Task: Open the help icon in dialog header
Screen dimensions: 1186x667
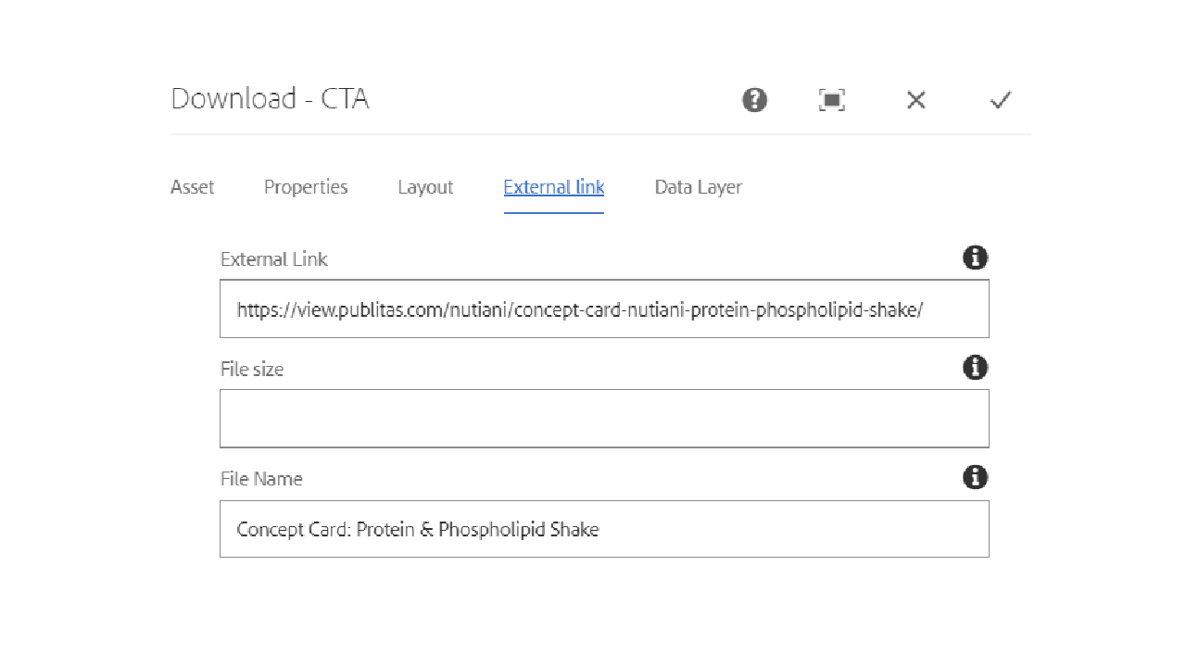Action: [754, 100]
